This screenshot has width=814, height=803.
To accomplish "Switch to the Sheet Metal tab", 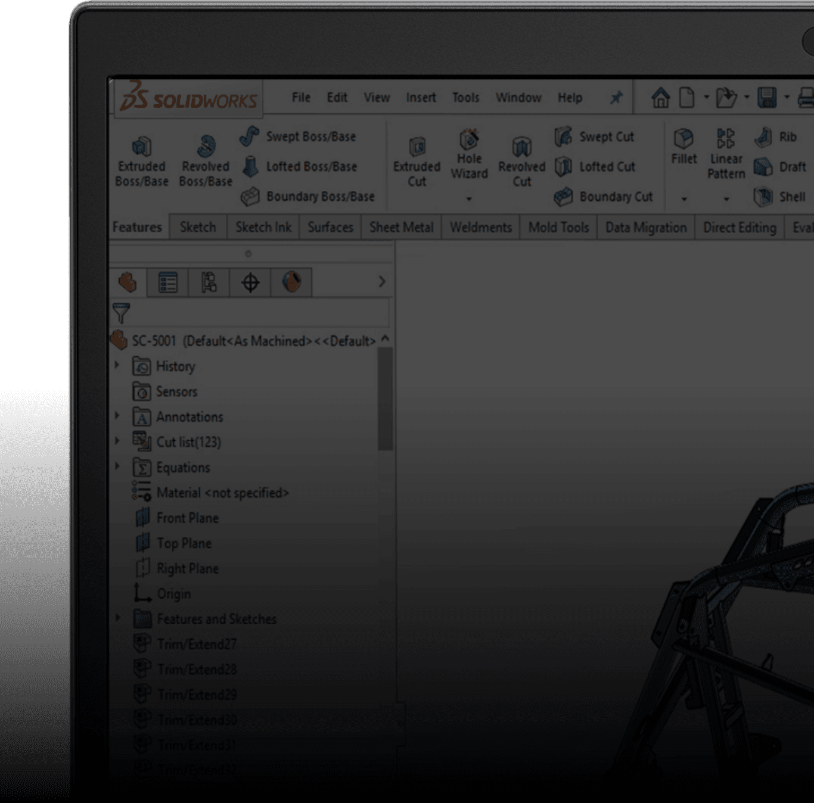I will pyautogui.click(x=401, y=227).
